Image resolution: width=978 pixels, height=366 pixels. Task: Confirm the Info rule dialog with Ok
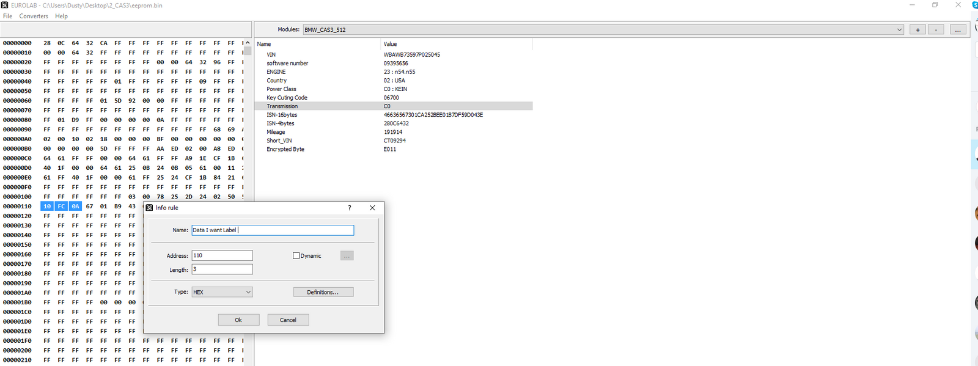238,320
